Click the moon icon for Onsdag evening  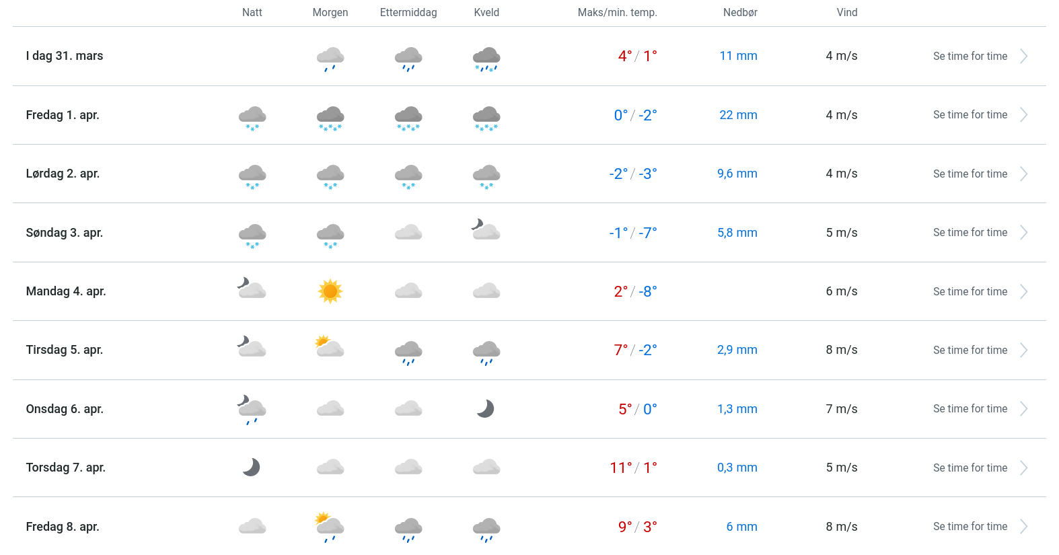coord(486,408)
